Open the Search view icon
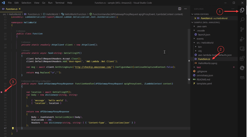Screen dimensions: 247x137 click(x=242, y=20)
